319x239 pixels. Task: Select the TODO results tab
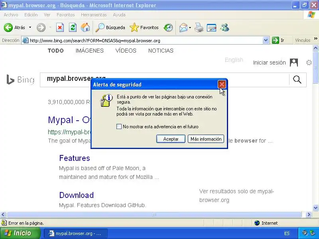point(55,51)
